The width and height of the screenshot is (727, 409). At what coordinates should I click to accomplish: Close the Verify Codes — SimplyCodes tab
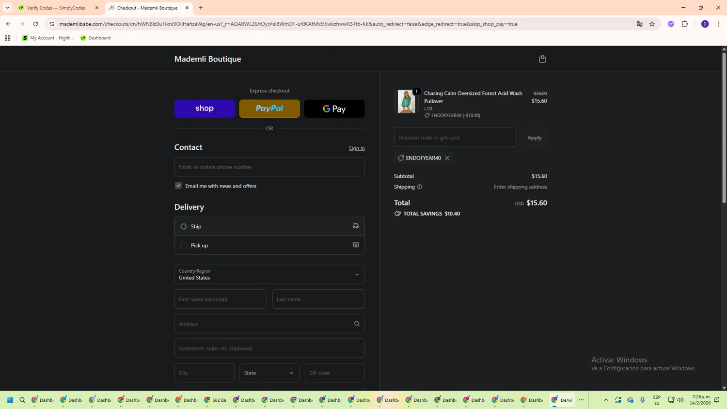[97, 8]
